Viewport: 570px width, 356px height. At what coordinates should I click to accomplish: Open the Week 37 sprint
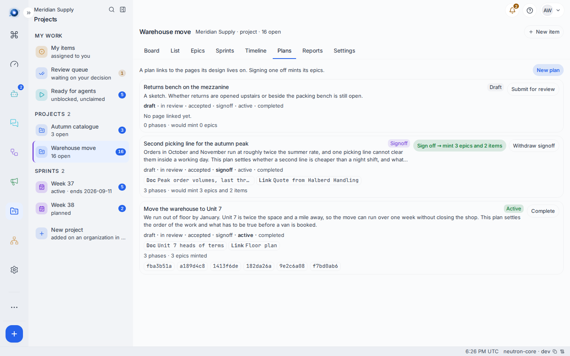point(81,187)
